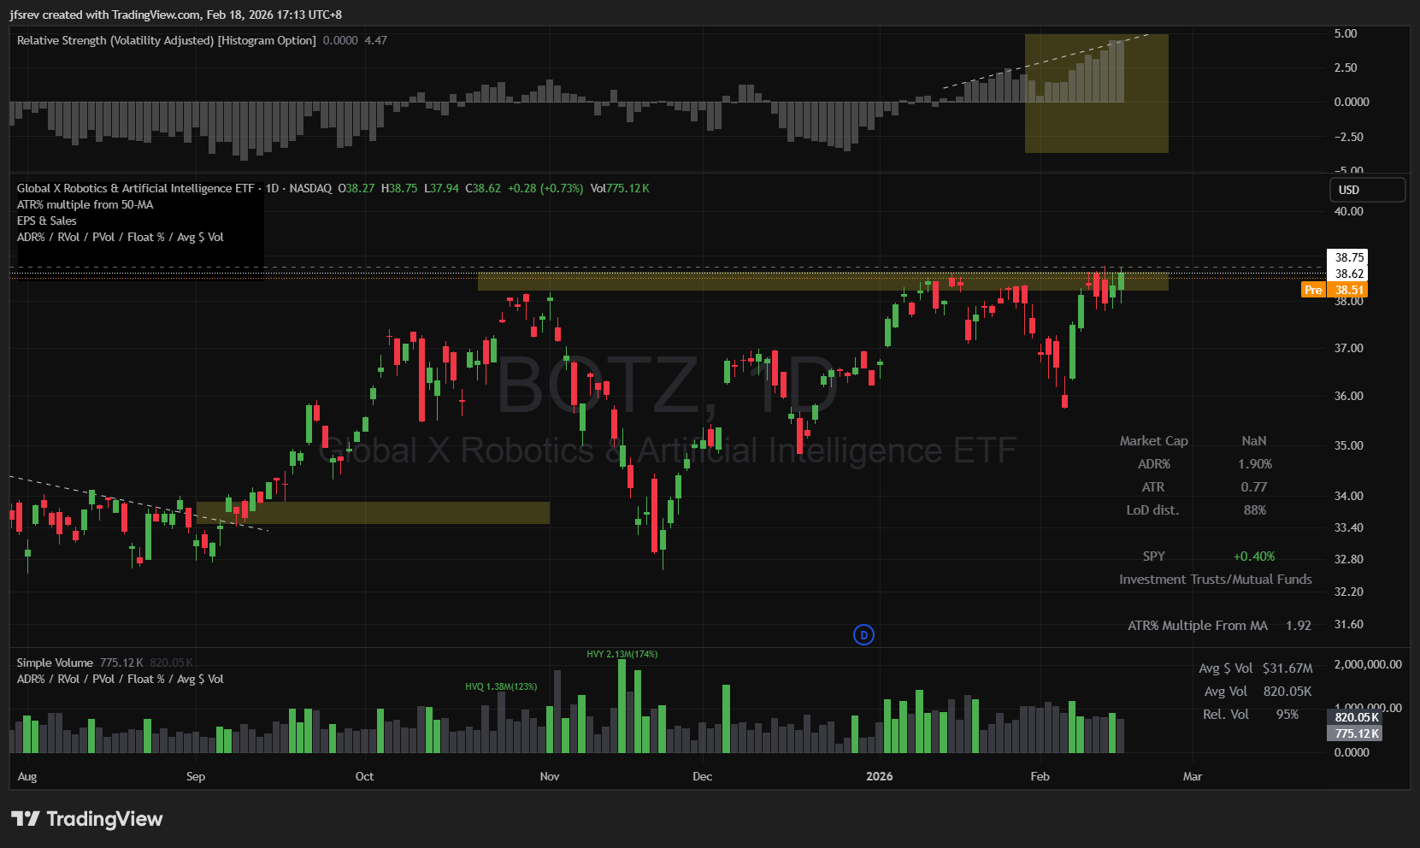
Task: Click the 2026 label on the time axis
Action: click(x=879, y=776)
